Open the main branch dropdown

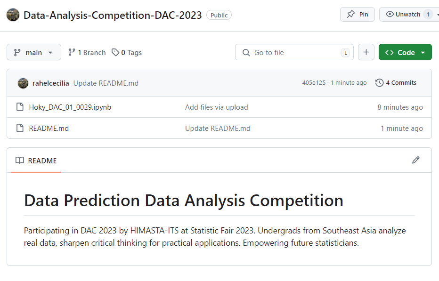pos(34,52)
